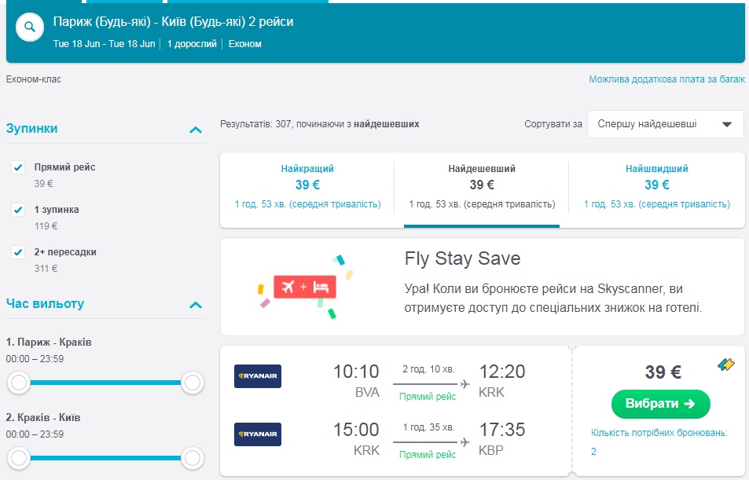
Task: Uncheck the Прямий рейс checkbox
Action: pos(18,167)
